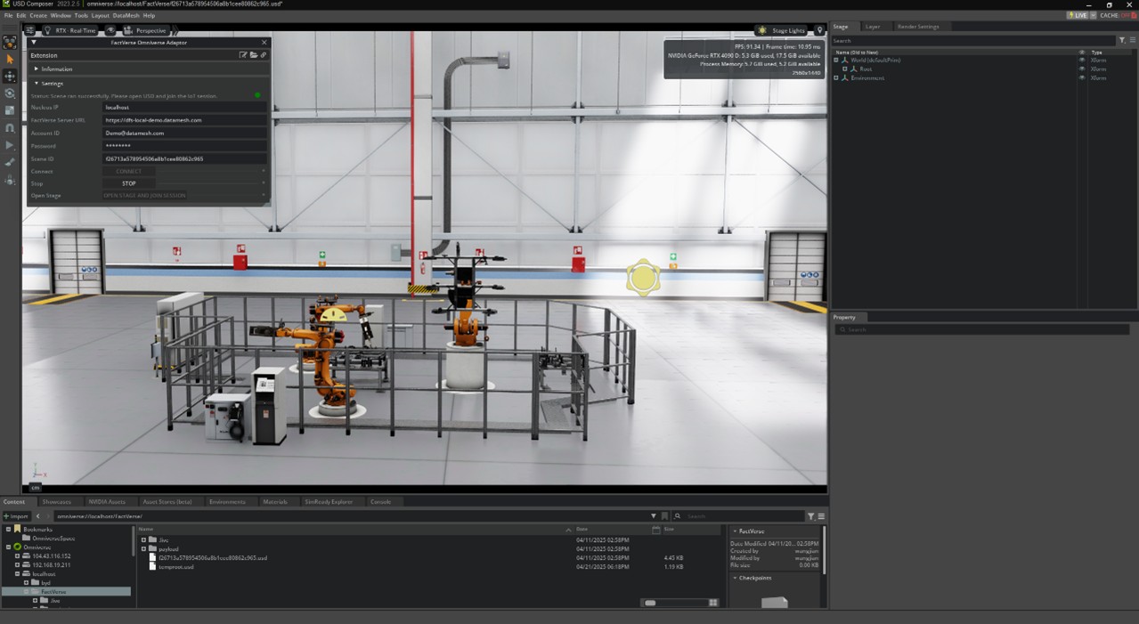The height and width of the screenshot is (624, 1139).
Task: Open the viewport settings sliders icon
Action: pyautogui.click(x=29, y=30)
